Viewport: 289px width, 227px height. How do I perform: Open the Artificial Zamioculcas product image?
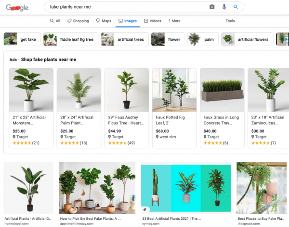[268, 90]
